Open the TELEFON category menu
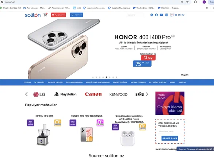214x161 pixels. click(27, 82)
